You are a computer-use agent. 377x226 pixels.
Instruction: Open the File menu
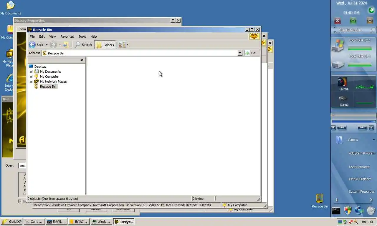[x=32, y=36]
